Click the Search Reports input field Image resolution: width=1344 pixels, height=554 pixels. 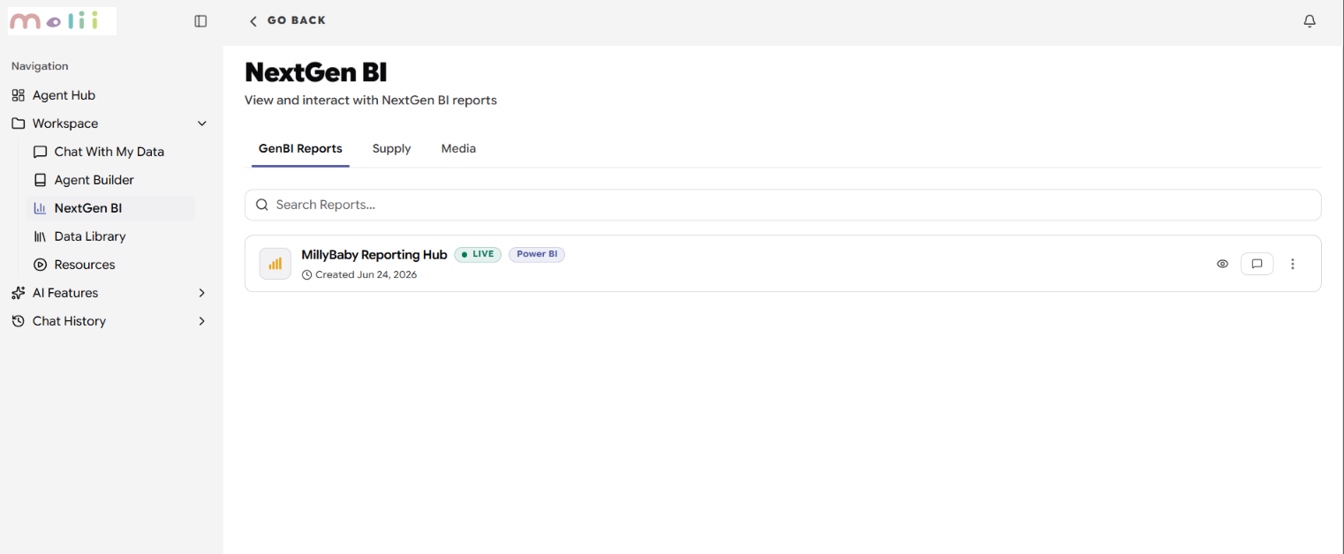782,205
